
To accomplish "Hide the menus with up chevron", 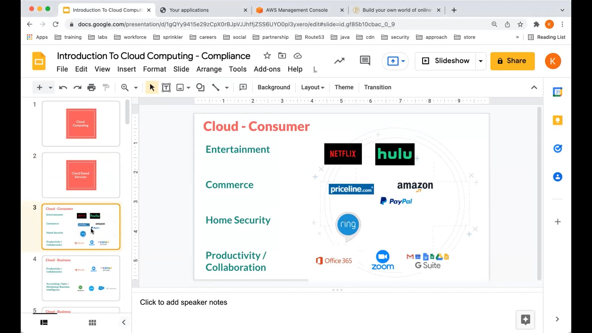I will 534,87.
